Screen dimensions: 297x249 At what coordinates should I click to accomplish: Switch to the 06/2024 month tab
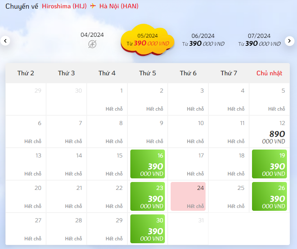click(x=203, y=40)
